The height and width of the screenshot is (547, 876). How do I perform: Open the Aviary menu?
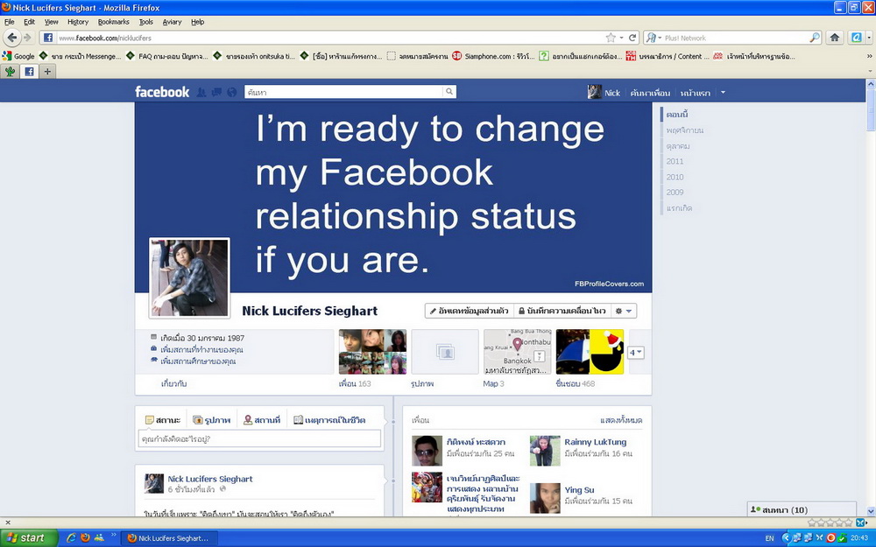tap(172, 22)
